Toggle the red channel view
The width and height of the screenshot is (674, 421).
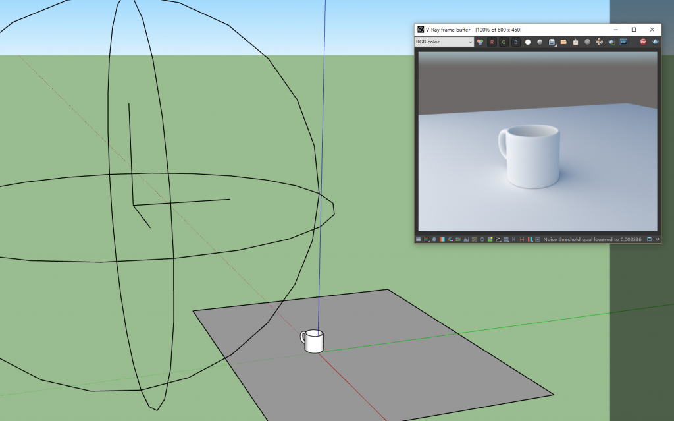tap(492, 42)
